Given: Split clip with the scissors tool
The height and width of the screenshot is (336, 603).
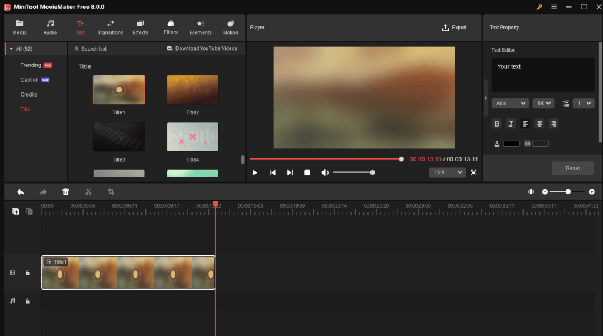Looking at the screenshot, I should pos(88,192).
